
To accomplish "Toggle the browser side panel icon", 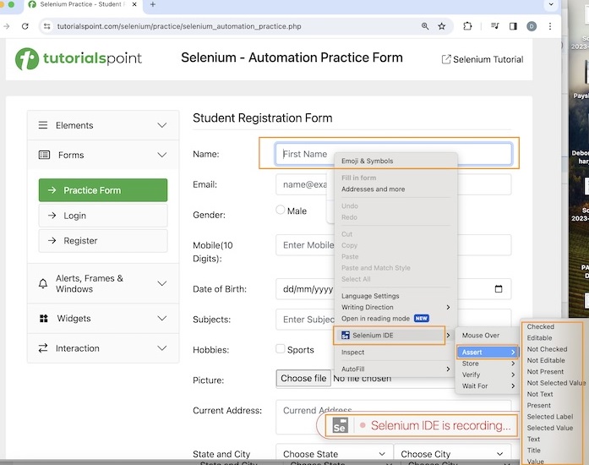I will (x=513, y=26).
